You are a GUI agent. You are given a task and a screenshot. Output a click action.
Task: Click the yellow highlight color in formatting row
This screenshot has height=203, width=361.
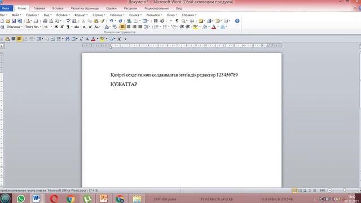[x=196, y=27]
